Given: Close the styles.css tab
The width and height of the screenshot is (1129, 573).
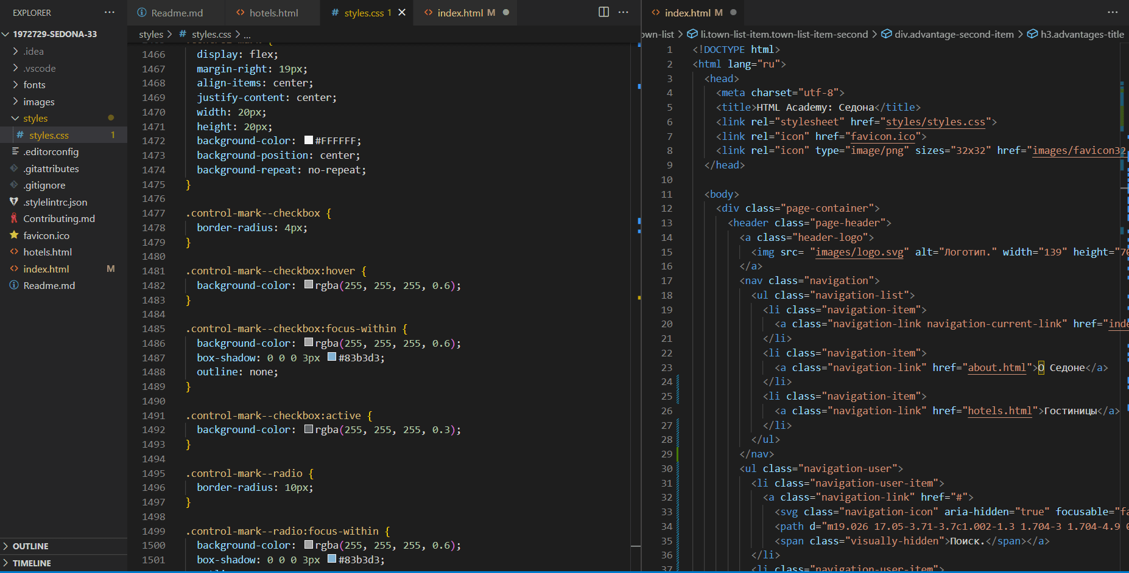Looking at the screenshot, I should pos(402,13).
